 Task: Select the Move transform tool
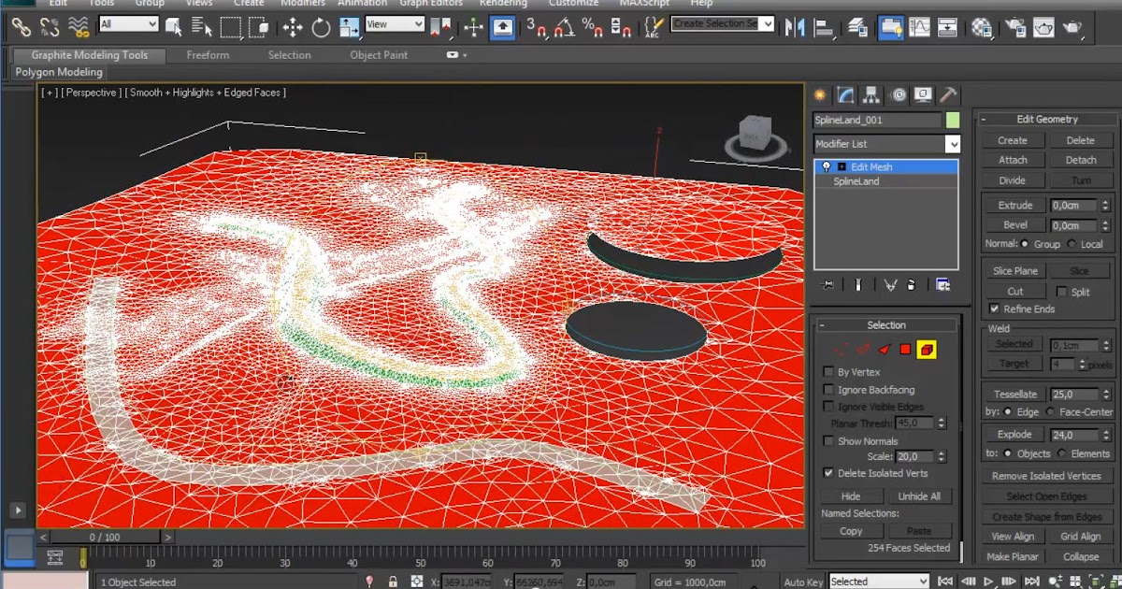[x=293, y=27]
